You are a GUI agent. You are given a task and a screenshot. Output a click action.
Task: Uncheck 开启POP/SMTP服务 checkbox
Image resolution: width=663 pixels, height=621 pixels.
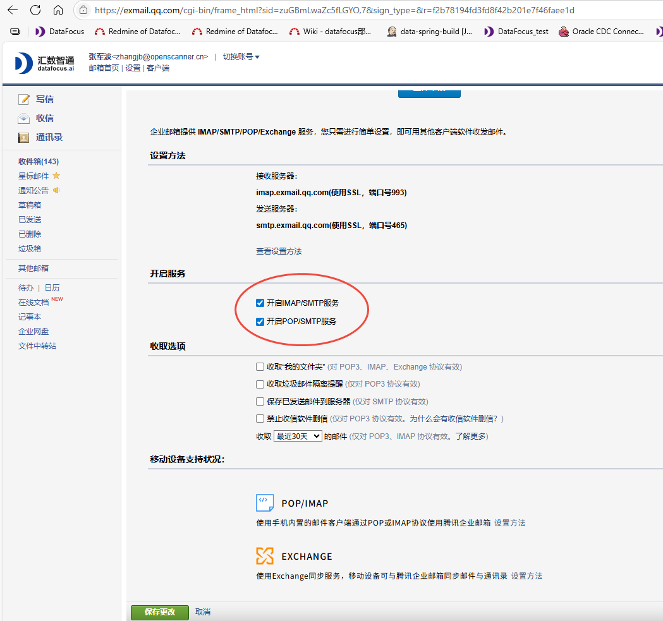point(260,322)
